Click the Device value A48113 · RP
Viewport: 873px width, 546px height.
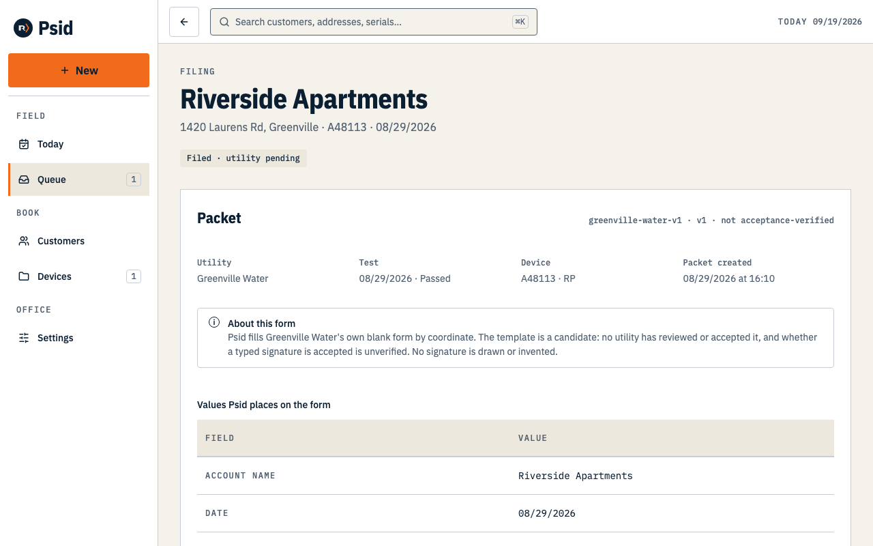[x=548, y=278]
